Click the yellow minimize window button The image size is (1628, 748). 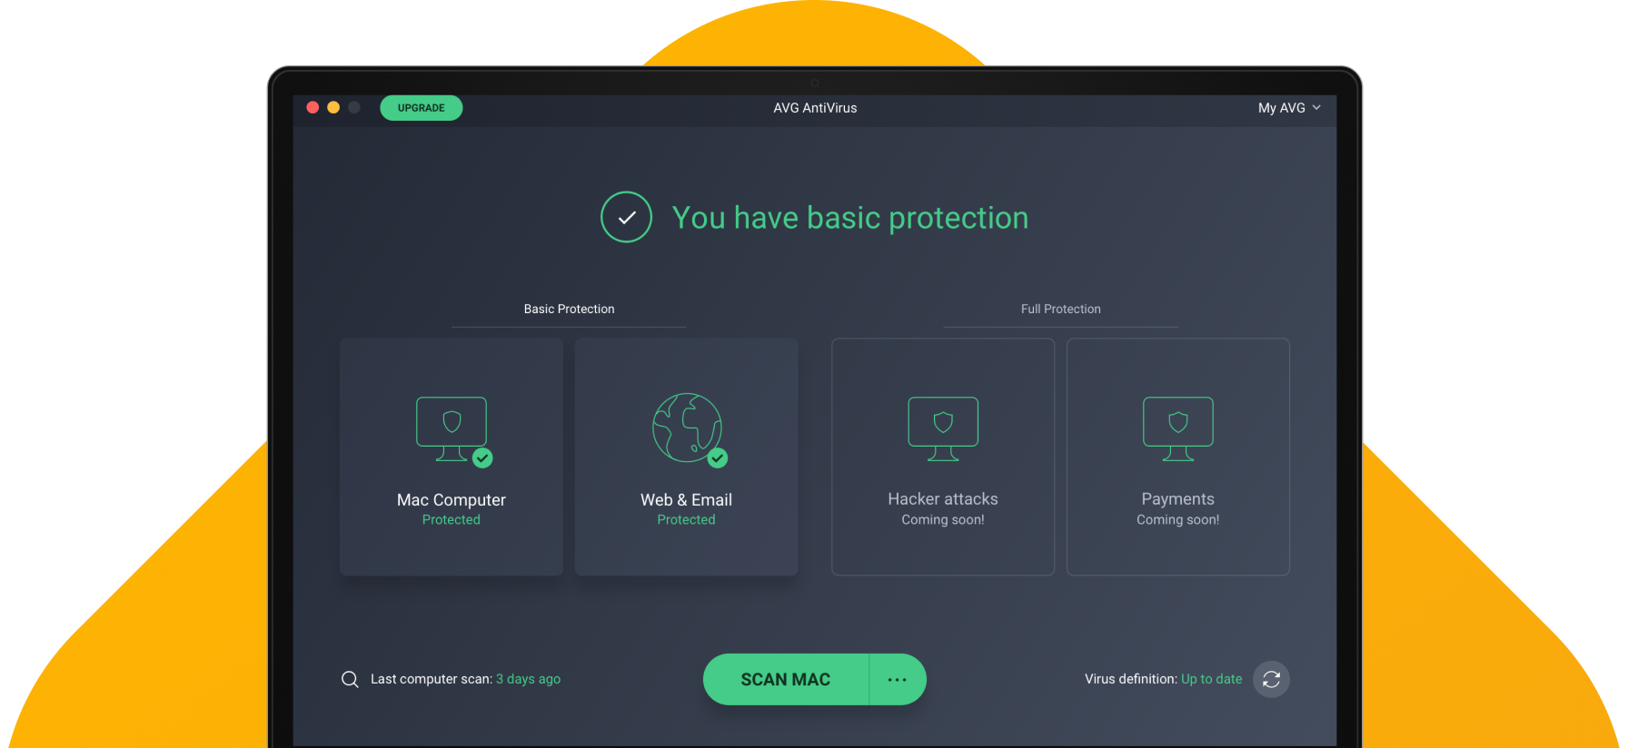pos(333,107)
